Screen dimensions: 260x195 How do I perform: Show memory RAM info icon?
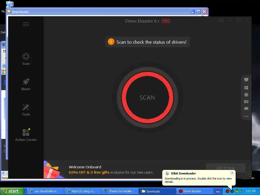click(x=246, y=109)
